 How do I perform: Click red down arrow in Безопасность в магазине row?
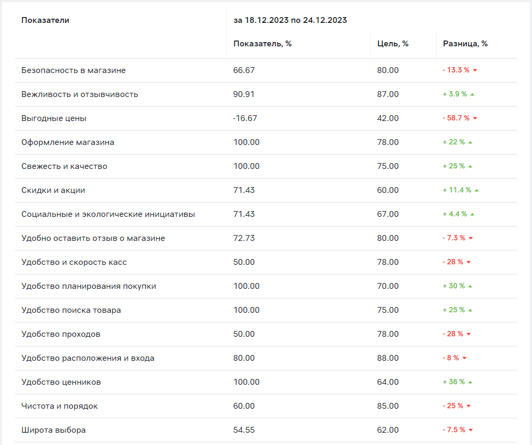474,70
